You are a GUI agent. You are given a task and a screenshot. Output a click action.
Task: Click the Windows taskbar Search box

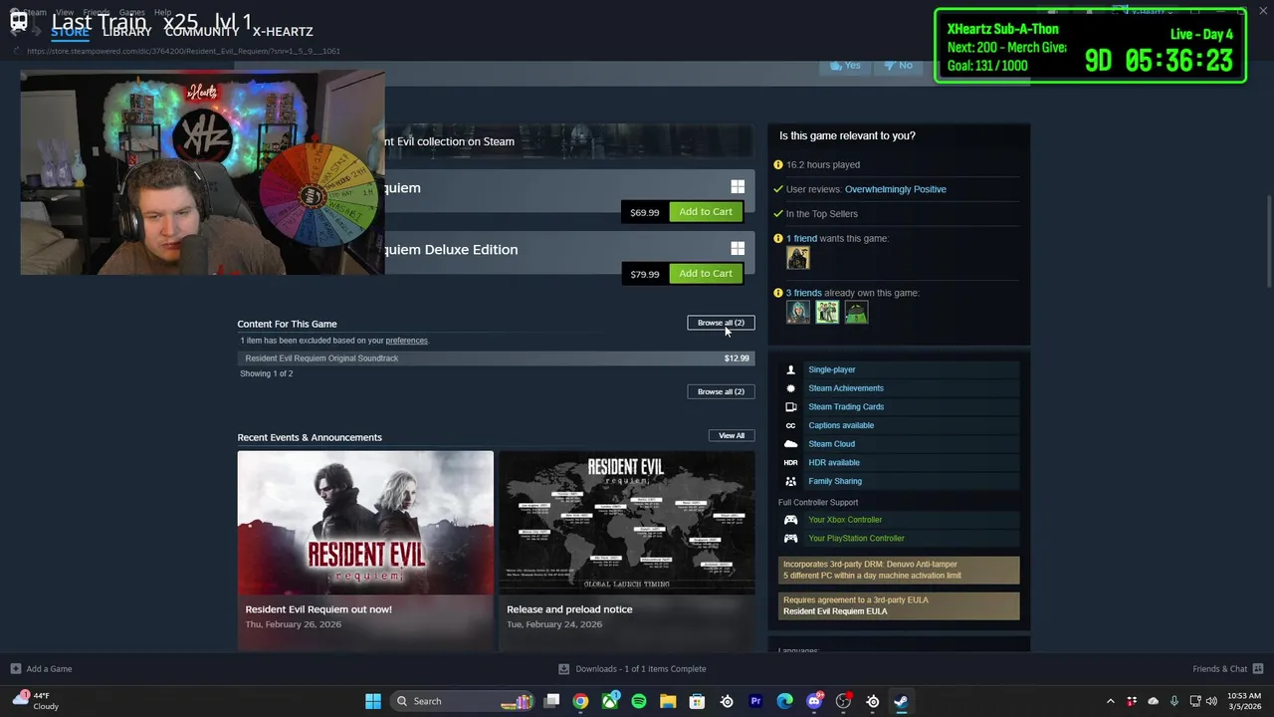[463, 701]
